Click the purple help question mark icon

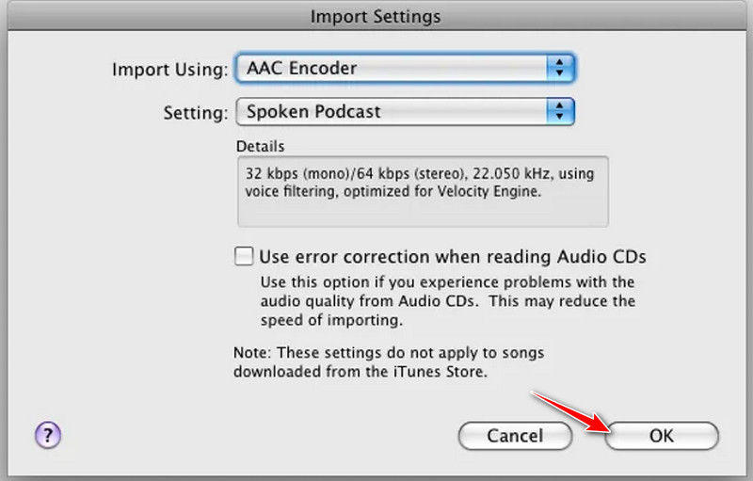[x=48, y=434]
